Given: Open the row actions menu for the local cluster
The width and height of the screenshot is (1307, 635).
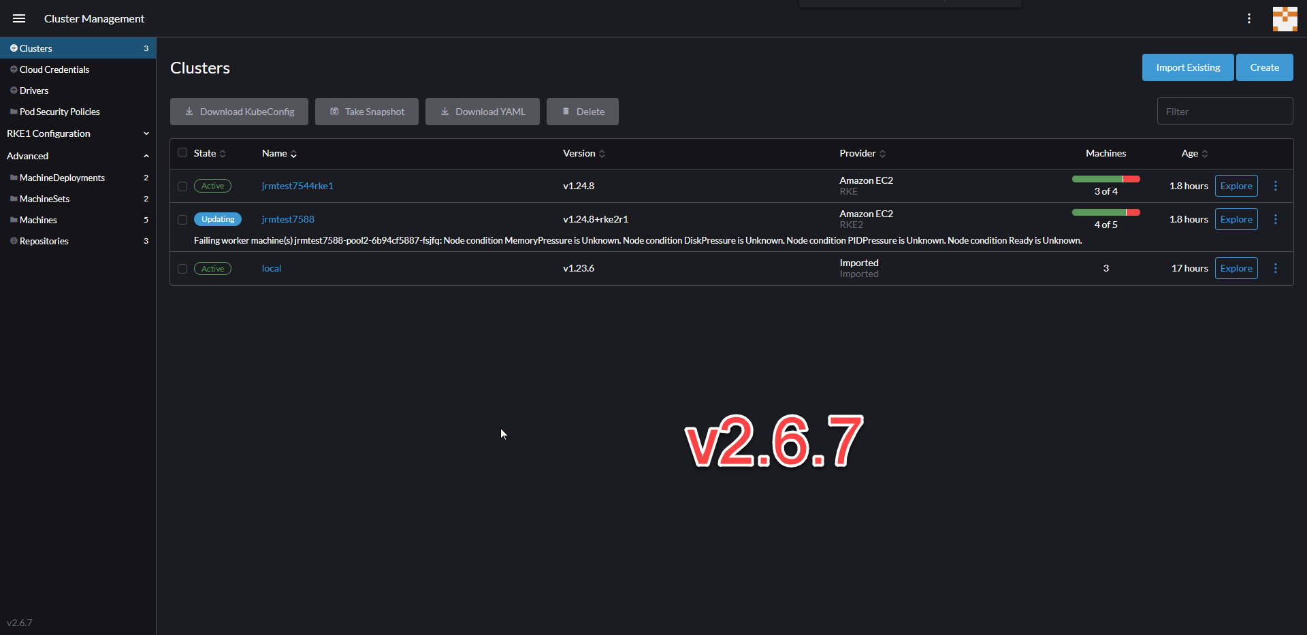Looking at the screenshot, I should [x=1276, y=268].
